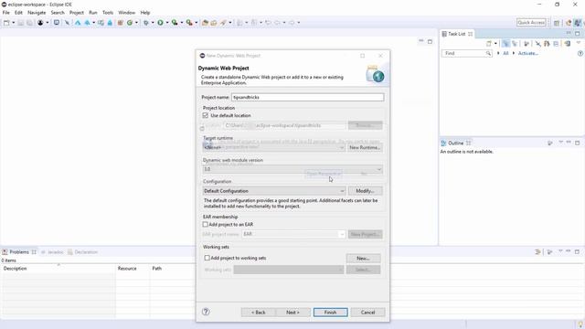
Task: Minimize the Outline panel
Action: pos(569,143)
